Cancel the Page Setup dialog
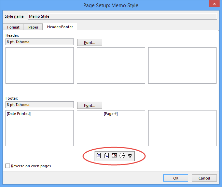 tap(204, 178)
